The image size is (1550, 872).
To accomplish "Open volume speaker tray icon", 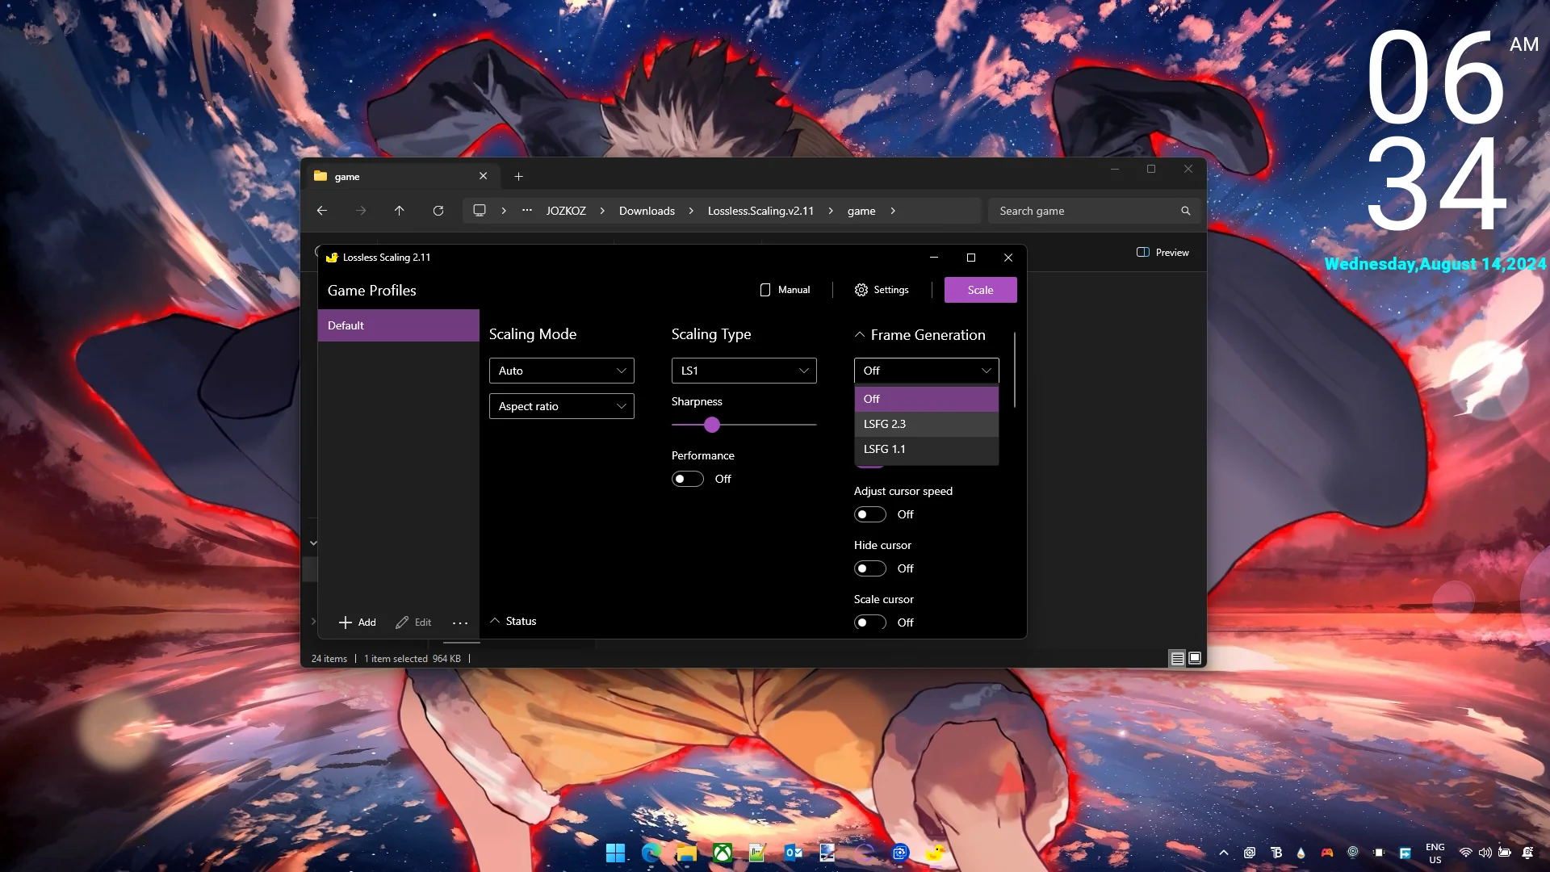I will (1485, 853).
